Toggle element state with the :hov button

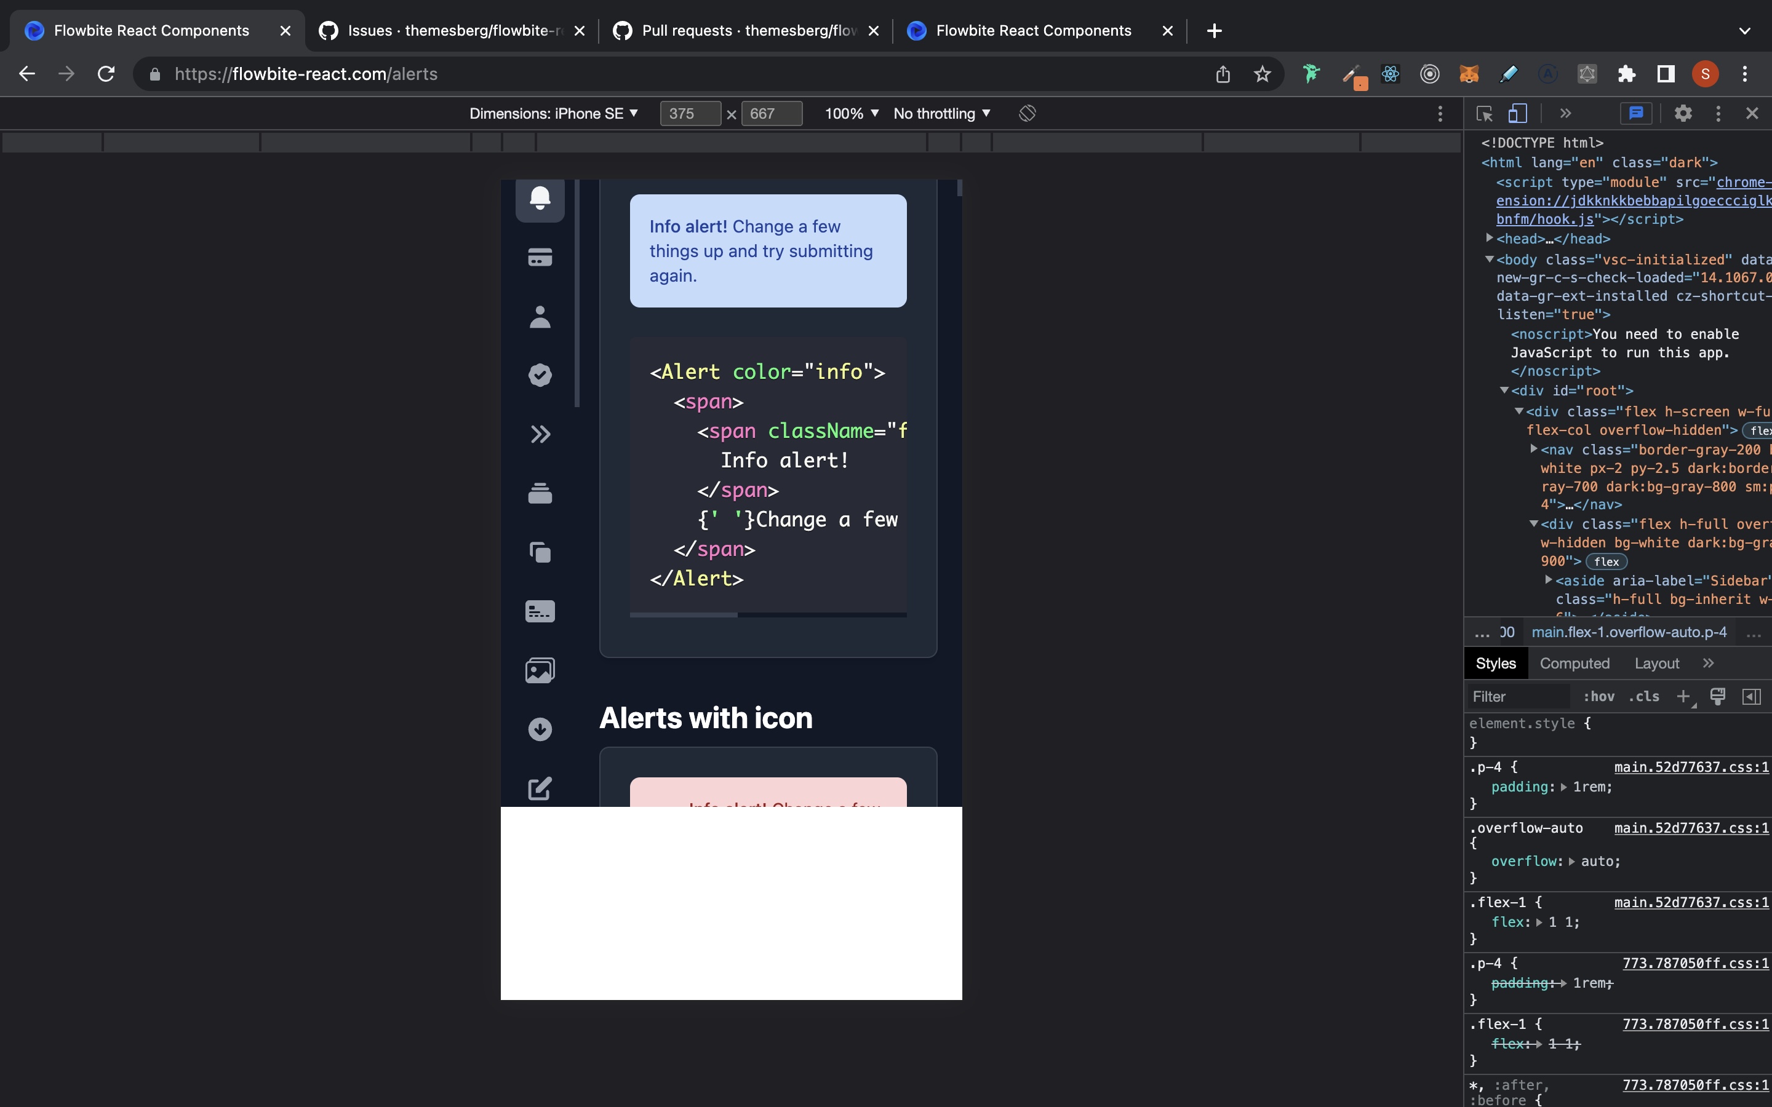pyautogui.click(x=1598, y=696)
